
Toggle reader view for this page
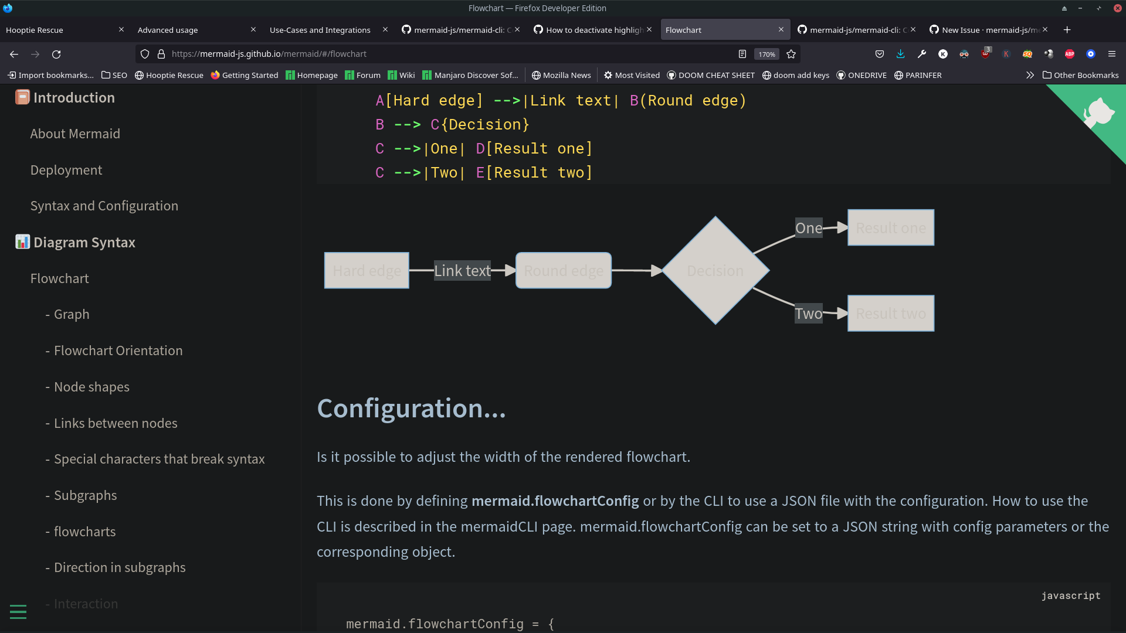pyautogui.click(x=742, y=54)
